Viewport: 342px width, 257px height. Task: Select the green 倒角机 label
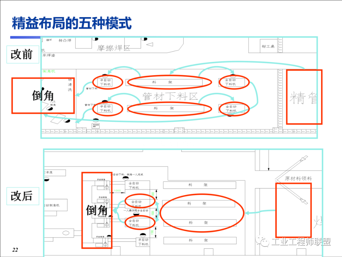49,71
